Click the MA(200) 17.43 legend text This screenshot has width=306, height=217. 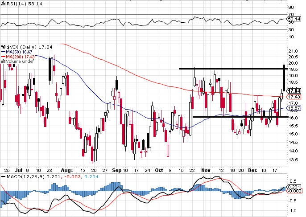[x=21, y=57]
